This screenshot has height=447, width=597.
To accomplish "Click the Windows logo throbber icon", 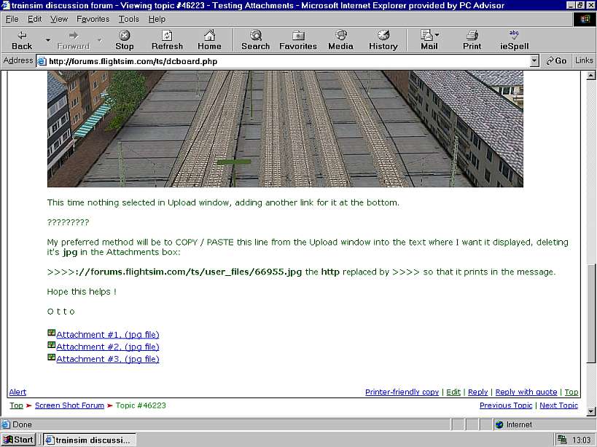I will (x=585, y=20).
